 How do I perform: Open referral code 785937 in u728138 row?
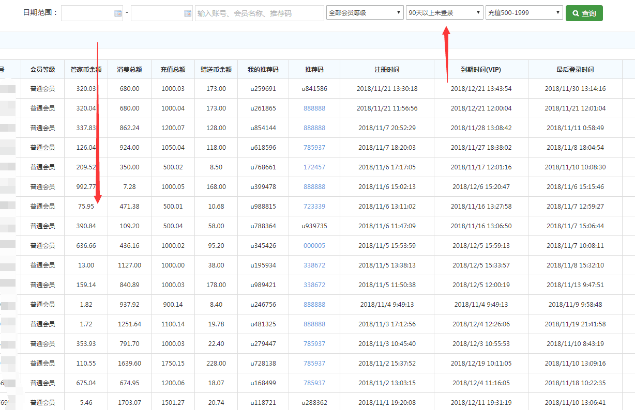point(314,364)
